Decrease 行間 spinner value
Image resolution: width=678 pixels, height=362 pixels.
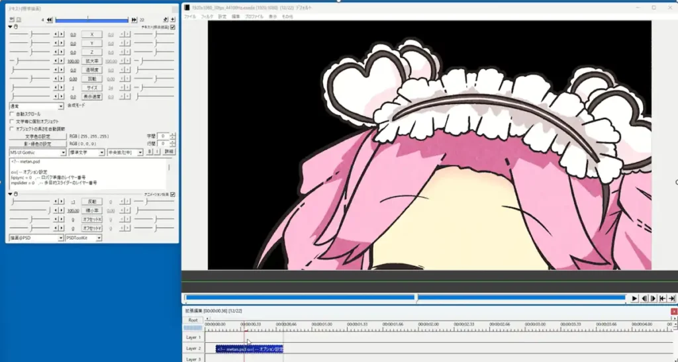click(x=173, y=145)
